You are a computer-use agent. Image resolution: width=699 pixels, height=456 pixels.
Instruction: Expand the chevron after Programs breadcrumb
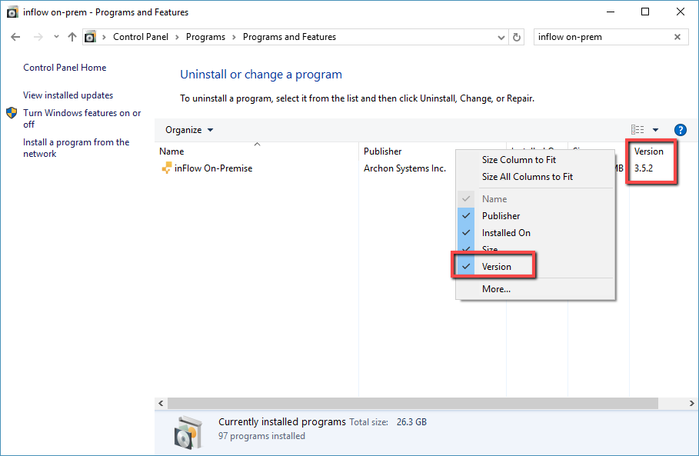pyautogui.click(x=234, y=37)
